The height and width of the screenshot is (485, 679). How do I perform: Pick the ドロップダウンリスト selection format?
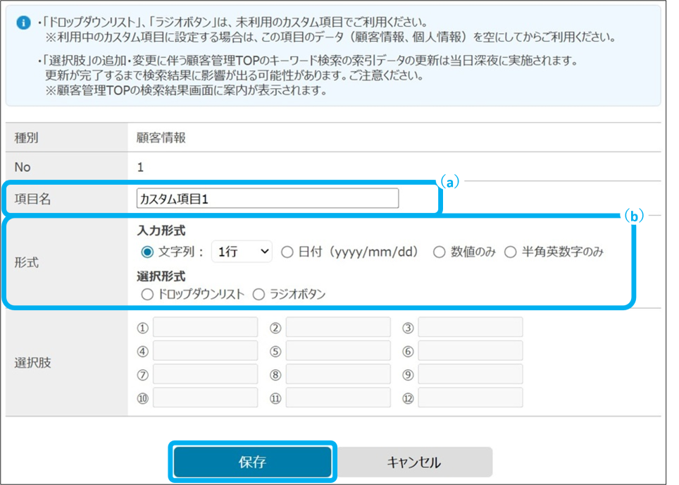coord(147,295)
